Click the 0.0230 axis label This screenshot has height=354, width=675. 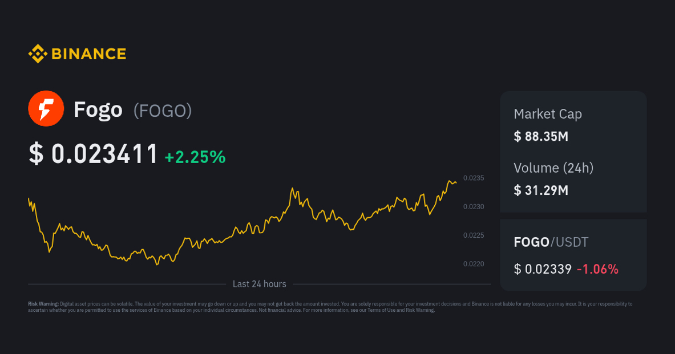(474, 207)
